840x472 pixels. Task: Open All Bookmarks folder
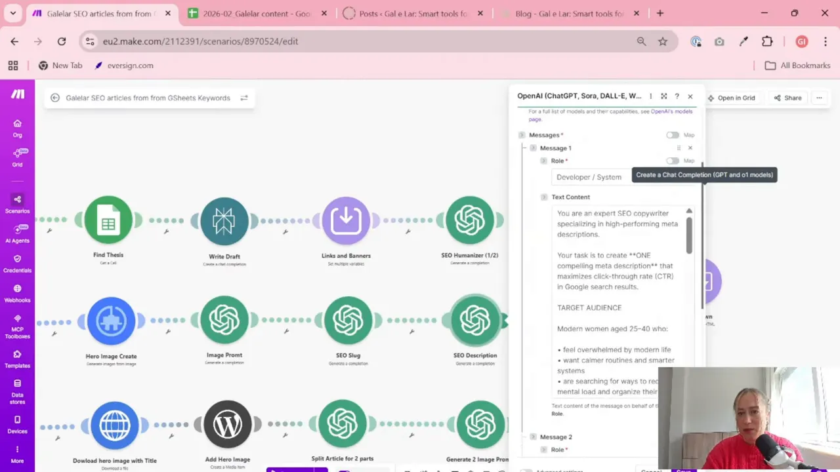click(798, 66)
